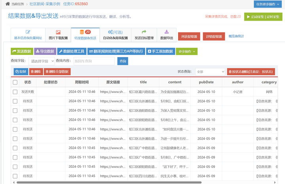
Task: Open the 概览&统计 link
Action: (x=236, y=36)
